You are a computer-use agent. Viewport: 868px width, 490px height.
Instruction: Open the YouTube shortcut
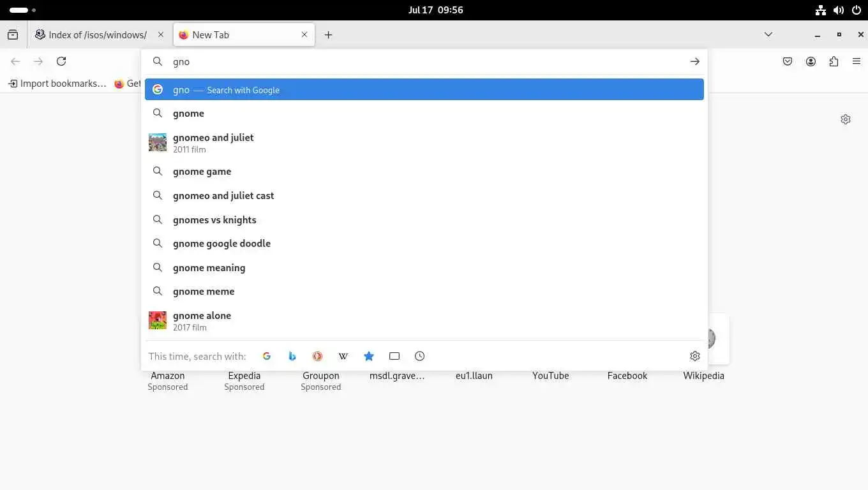click(x=551, y=376)
